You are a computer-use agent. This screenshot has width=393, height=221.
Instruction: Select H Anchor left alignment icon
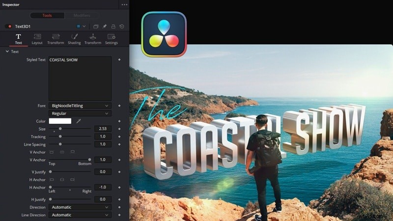tap(52, 180)
